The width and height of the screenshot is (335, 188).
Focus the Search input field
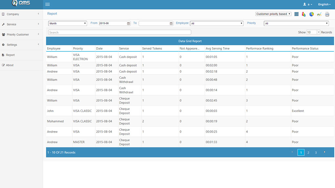tap(120, 32)
